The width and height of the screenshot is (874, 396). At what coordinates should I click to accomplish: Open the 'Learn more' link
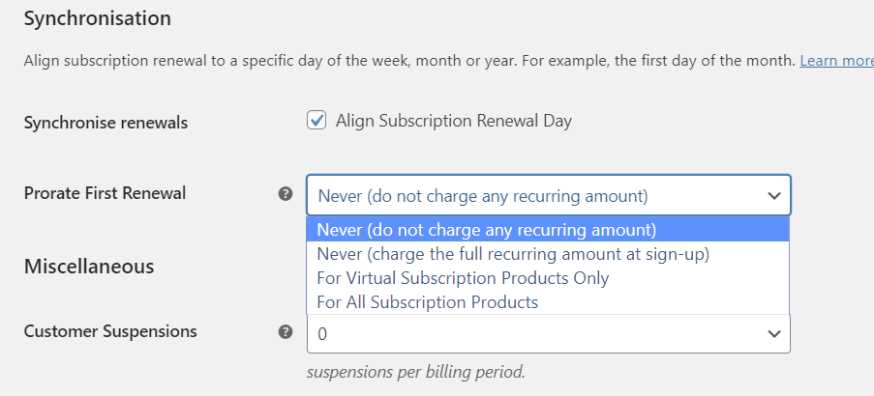[836, 61]
